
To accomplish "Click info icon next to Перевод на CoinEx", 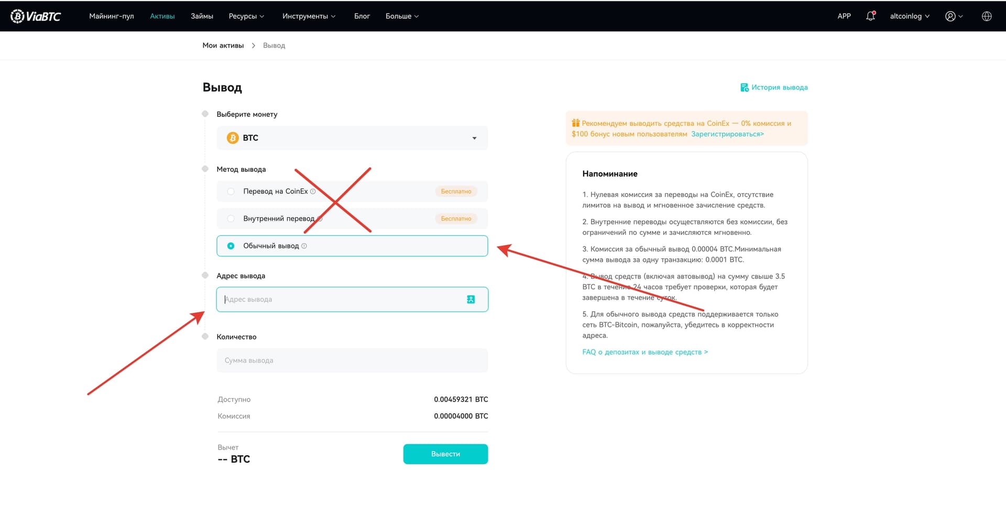I will tap(313, 191).
